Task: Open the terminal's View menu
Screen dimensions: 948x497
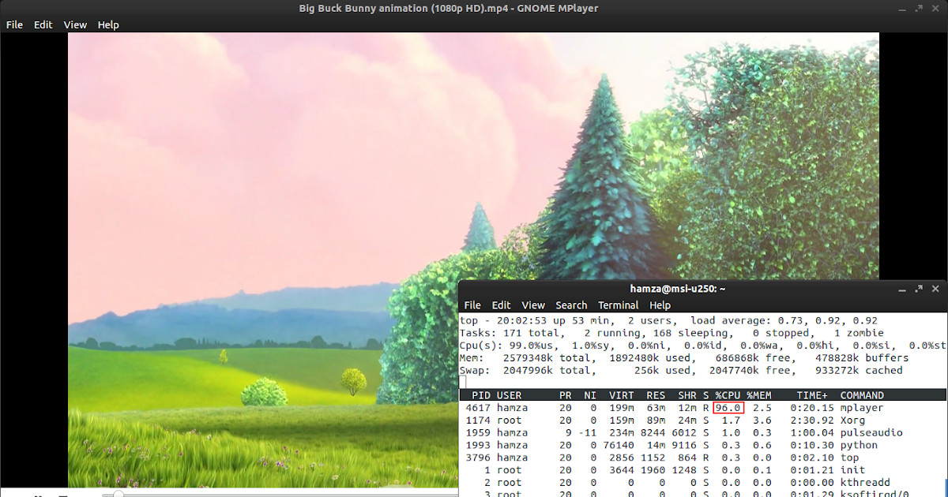Action: pyautogui.click(x=533, y=305)
